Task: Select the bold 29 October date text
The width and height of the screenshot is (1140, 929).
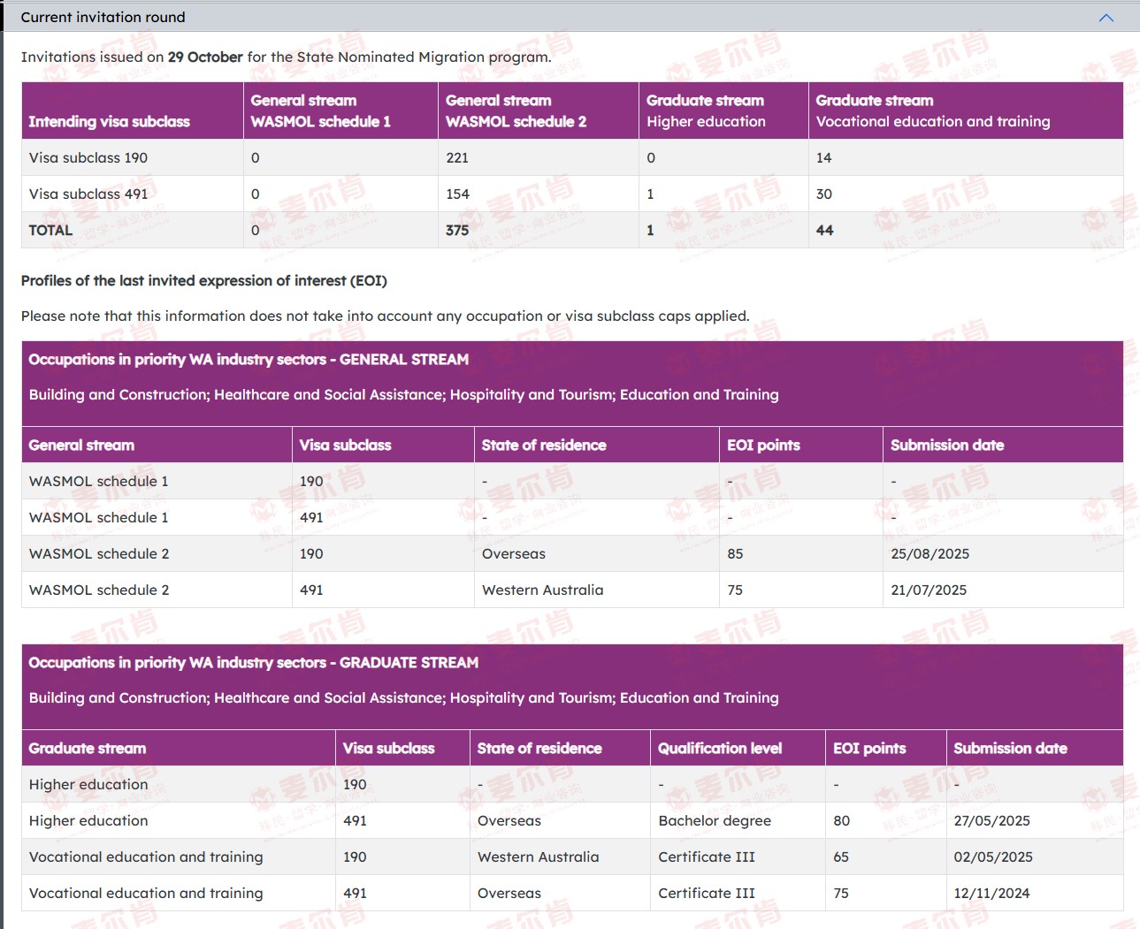Action: [x=205, y=57]
